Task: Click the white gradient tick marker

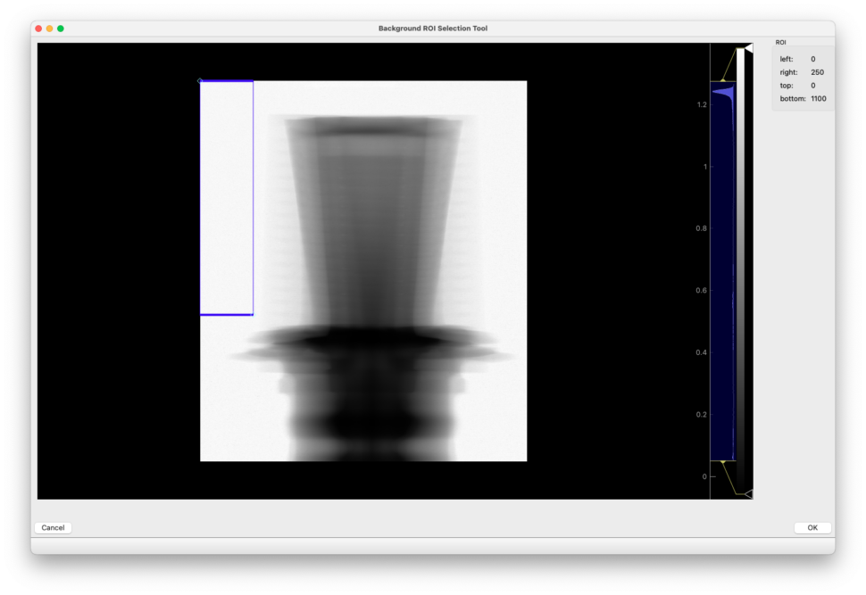Action: coord(748,49)
